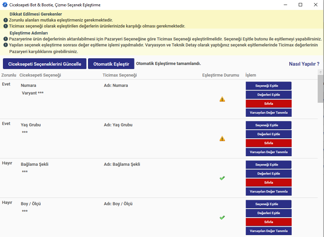Click the scrollbar up arrow
Image resolution: width=324 pixels, height=237 pixels.
point(320,72)
